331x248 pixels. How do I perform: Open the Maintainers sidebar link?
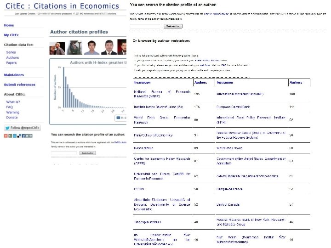pos(14,75)
